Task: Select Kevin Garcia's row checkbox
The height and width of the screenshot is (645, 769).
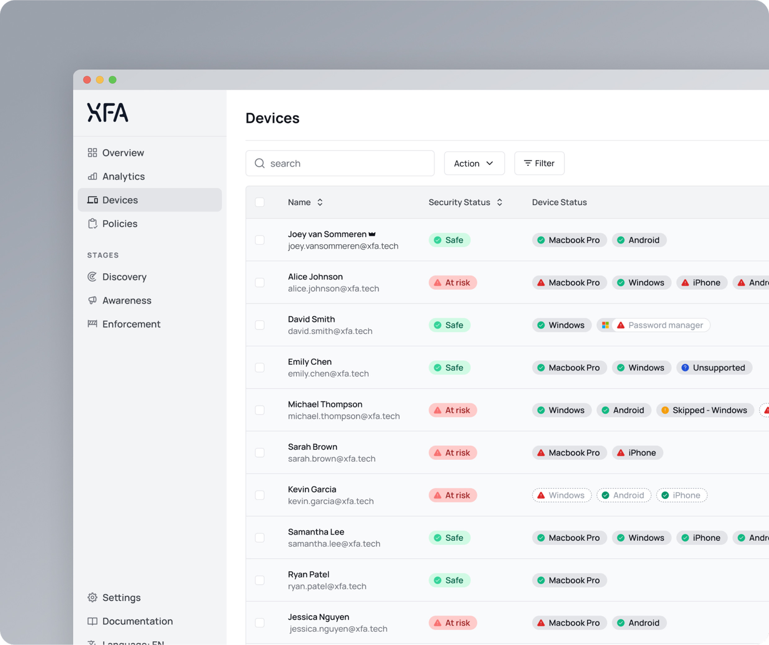Action: (x=260, y=495)
